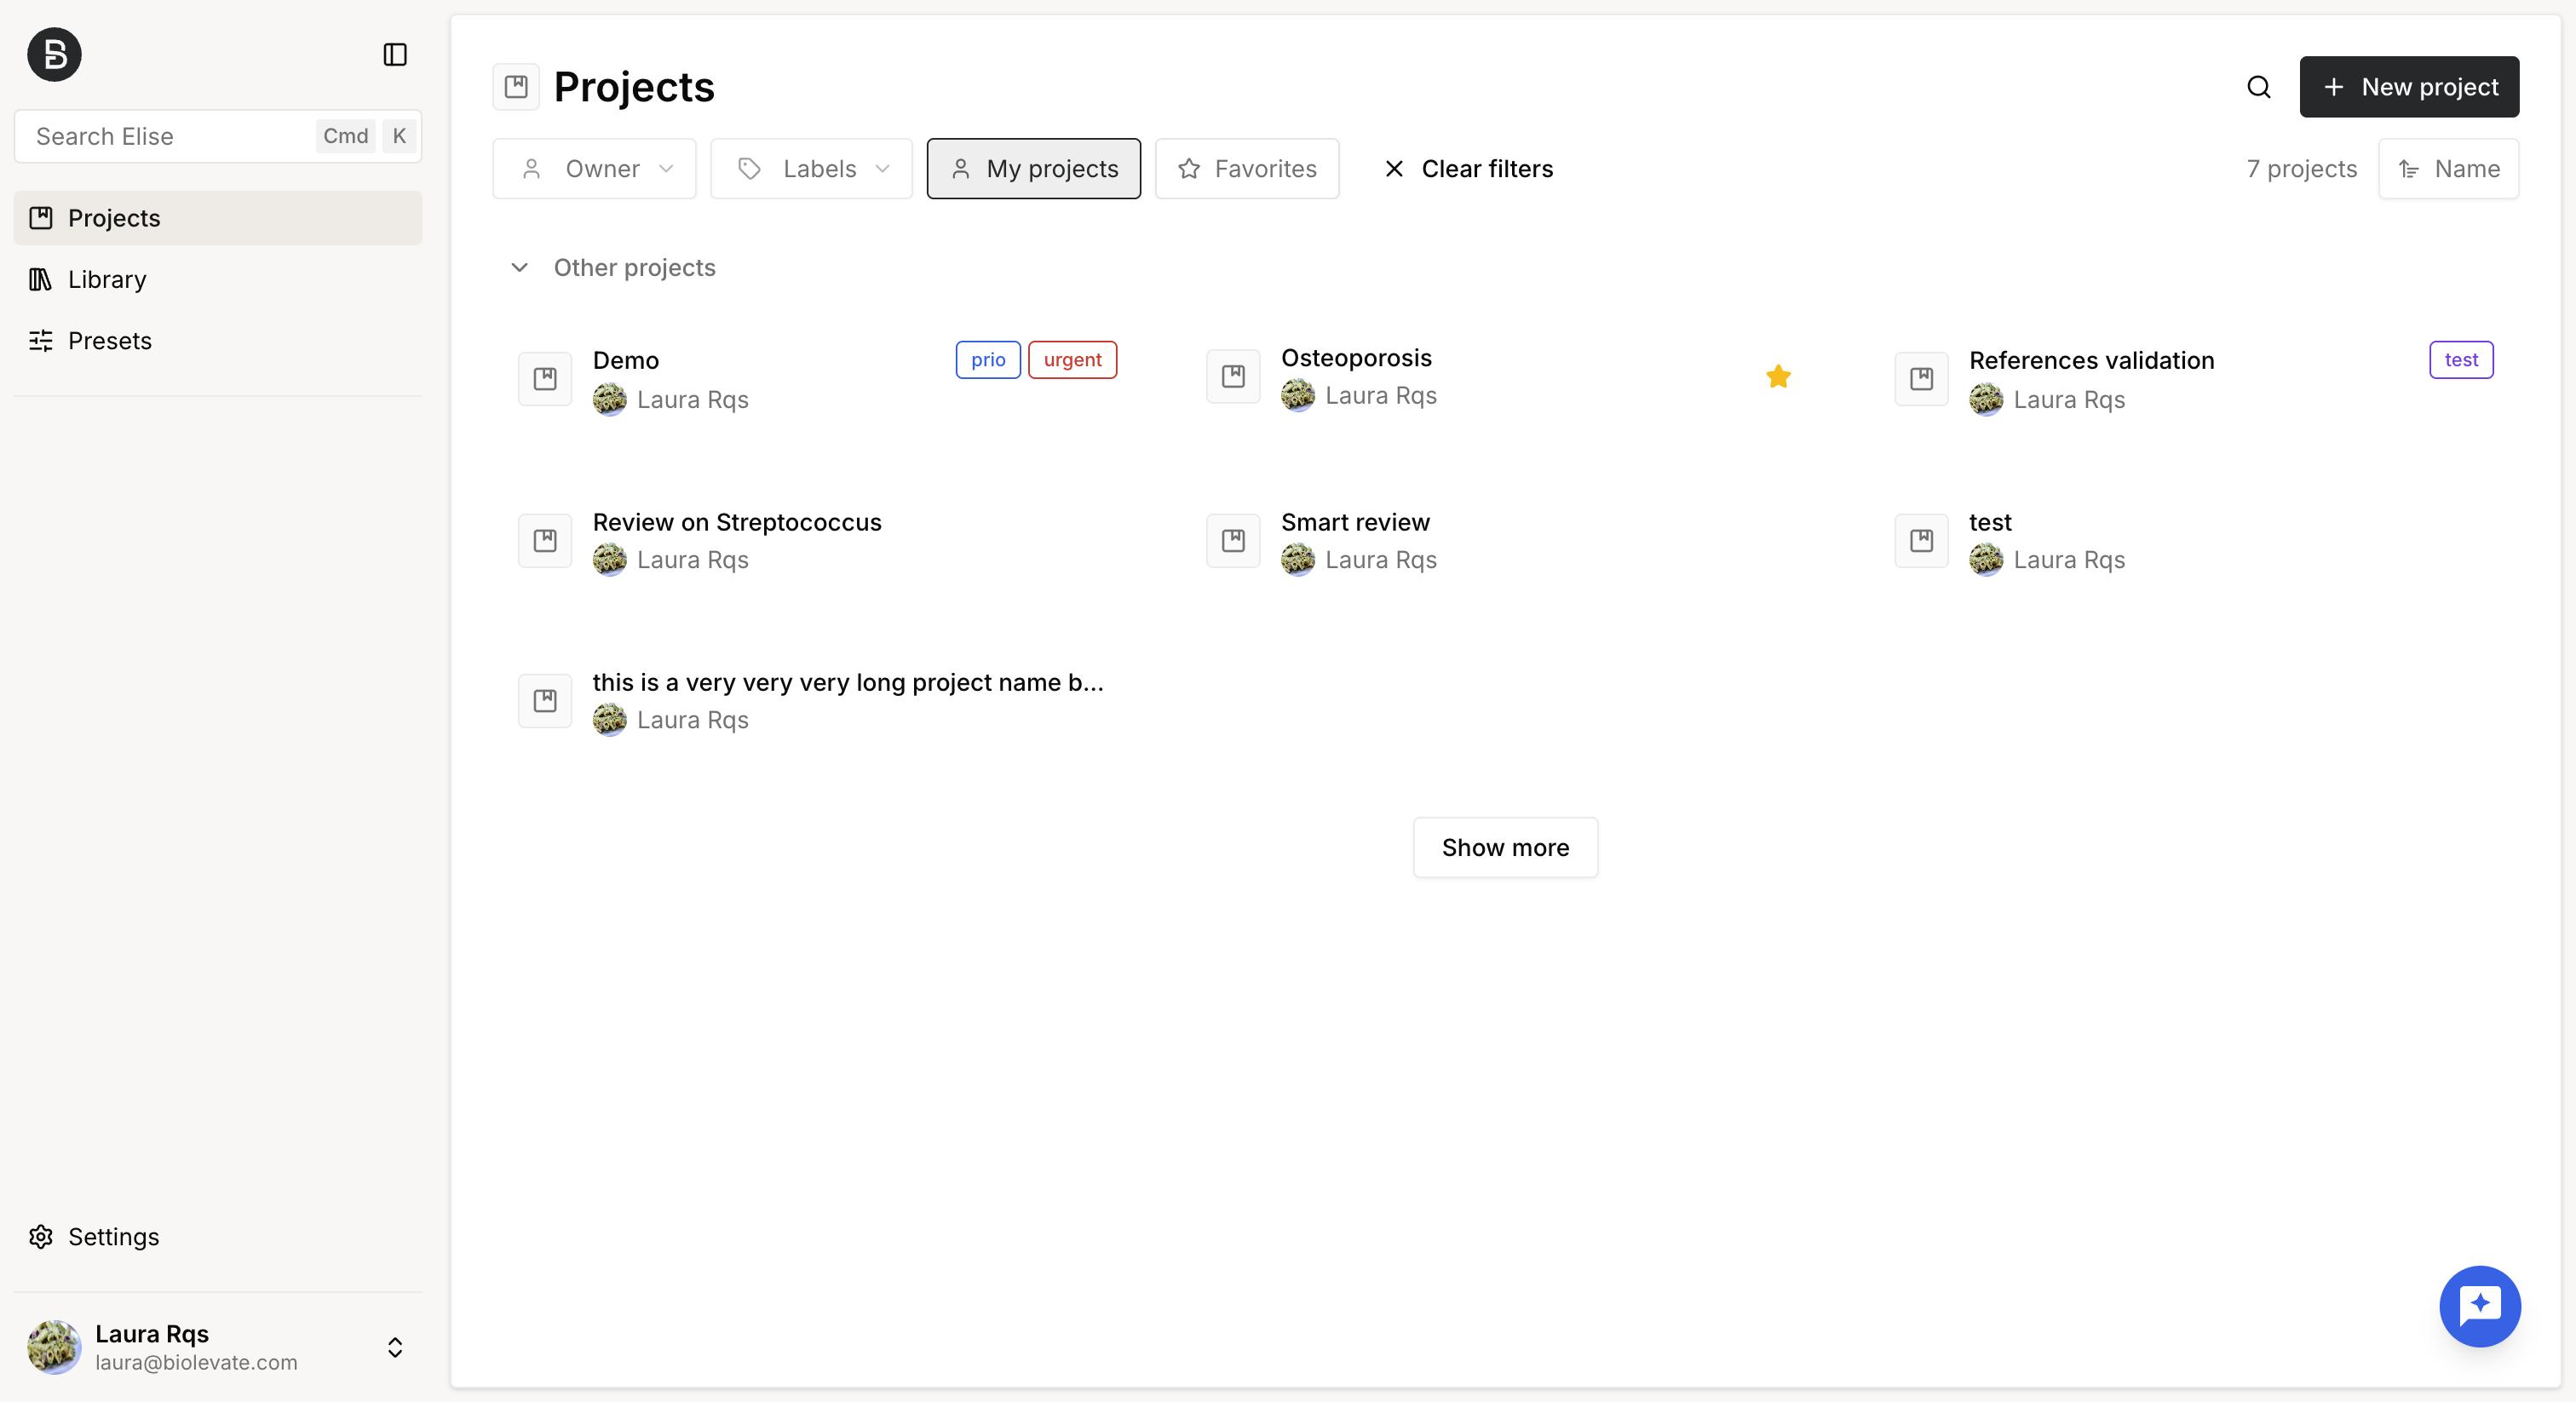Open the Review on Streptococcus project
Image resolution: width=2576 pixels, height=1402 pixels.
pyautogui.click(x=737, y=522)
